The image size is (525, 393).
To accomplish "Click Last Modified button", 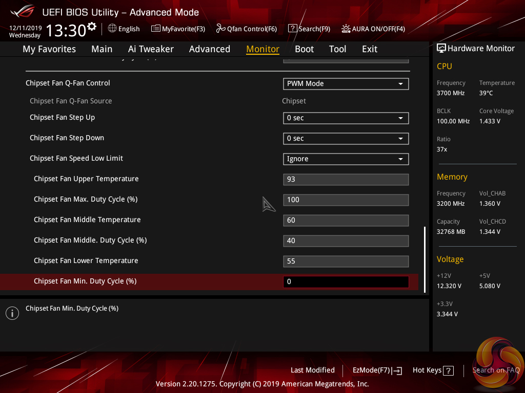I will (312, 370).
